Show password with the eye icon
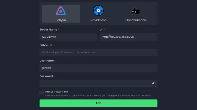 (154, 83)
